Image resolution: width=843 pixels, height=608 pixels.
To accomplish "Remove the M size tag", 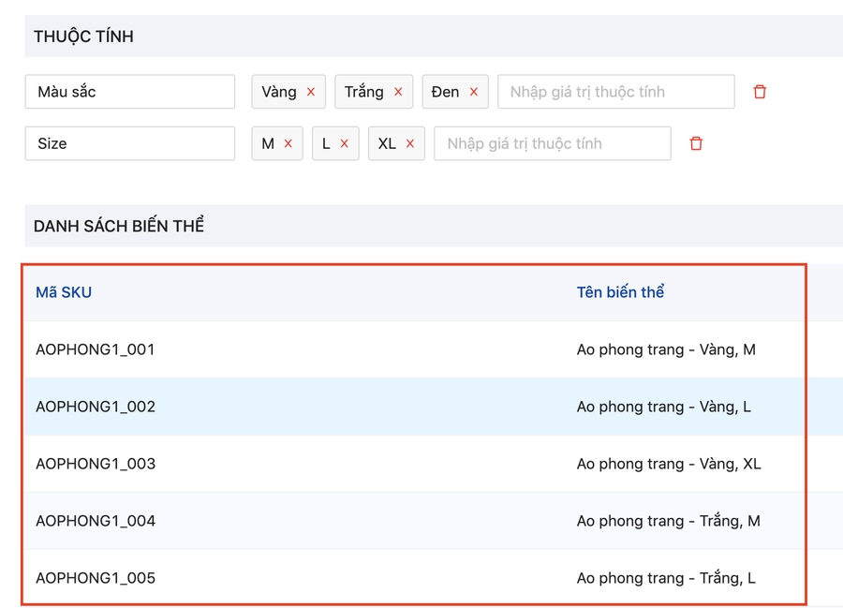I will click(x=288, y=143).
